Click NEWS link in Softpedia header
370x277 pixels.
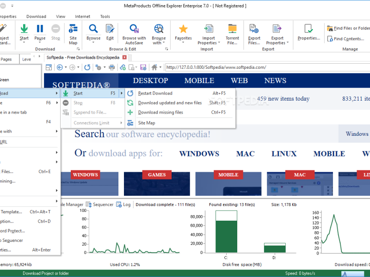point(275,80)
